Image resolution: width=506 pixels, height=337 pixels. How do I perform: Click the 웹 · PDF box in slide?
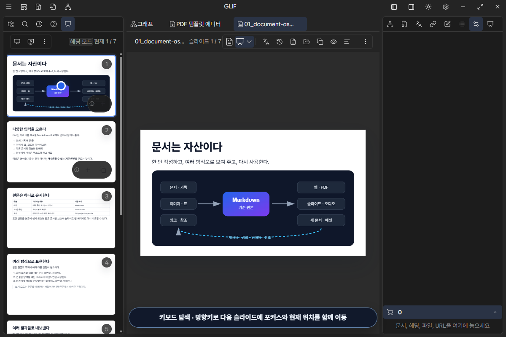tap(321, 187)
